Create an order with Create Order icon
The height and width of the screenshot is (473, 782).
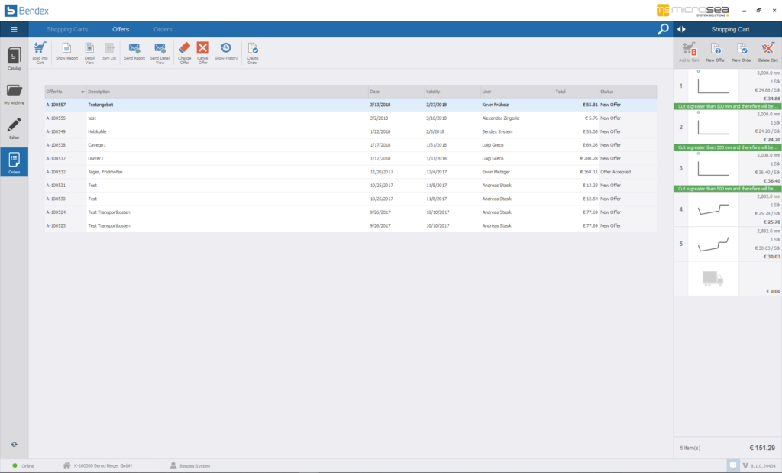(x=252, y=50)
